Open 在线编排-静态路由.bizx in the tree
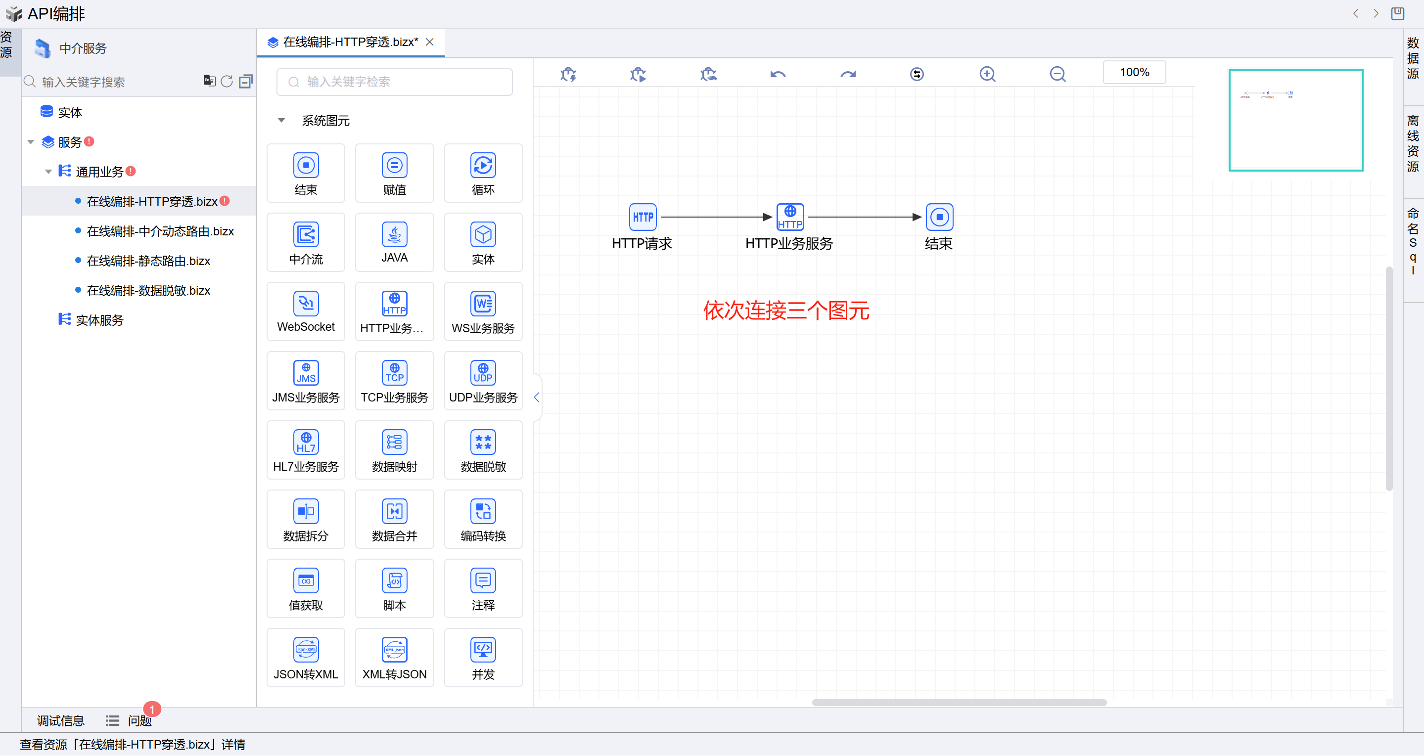This screenshot has height=756, width=1424. 148,261
